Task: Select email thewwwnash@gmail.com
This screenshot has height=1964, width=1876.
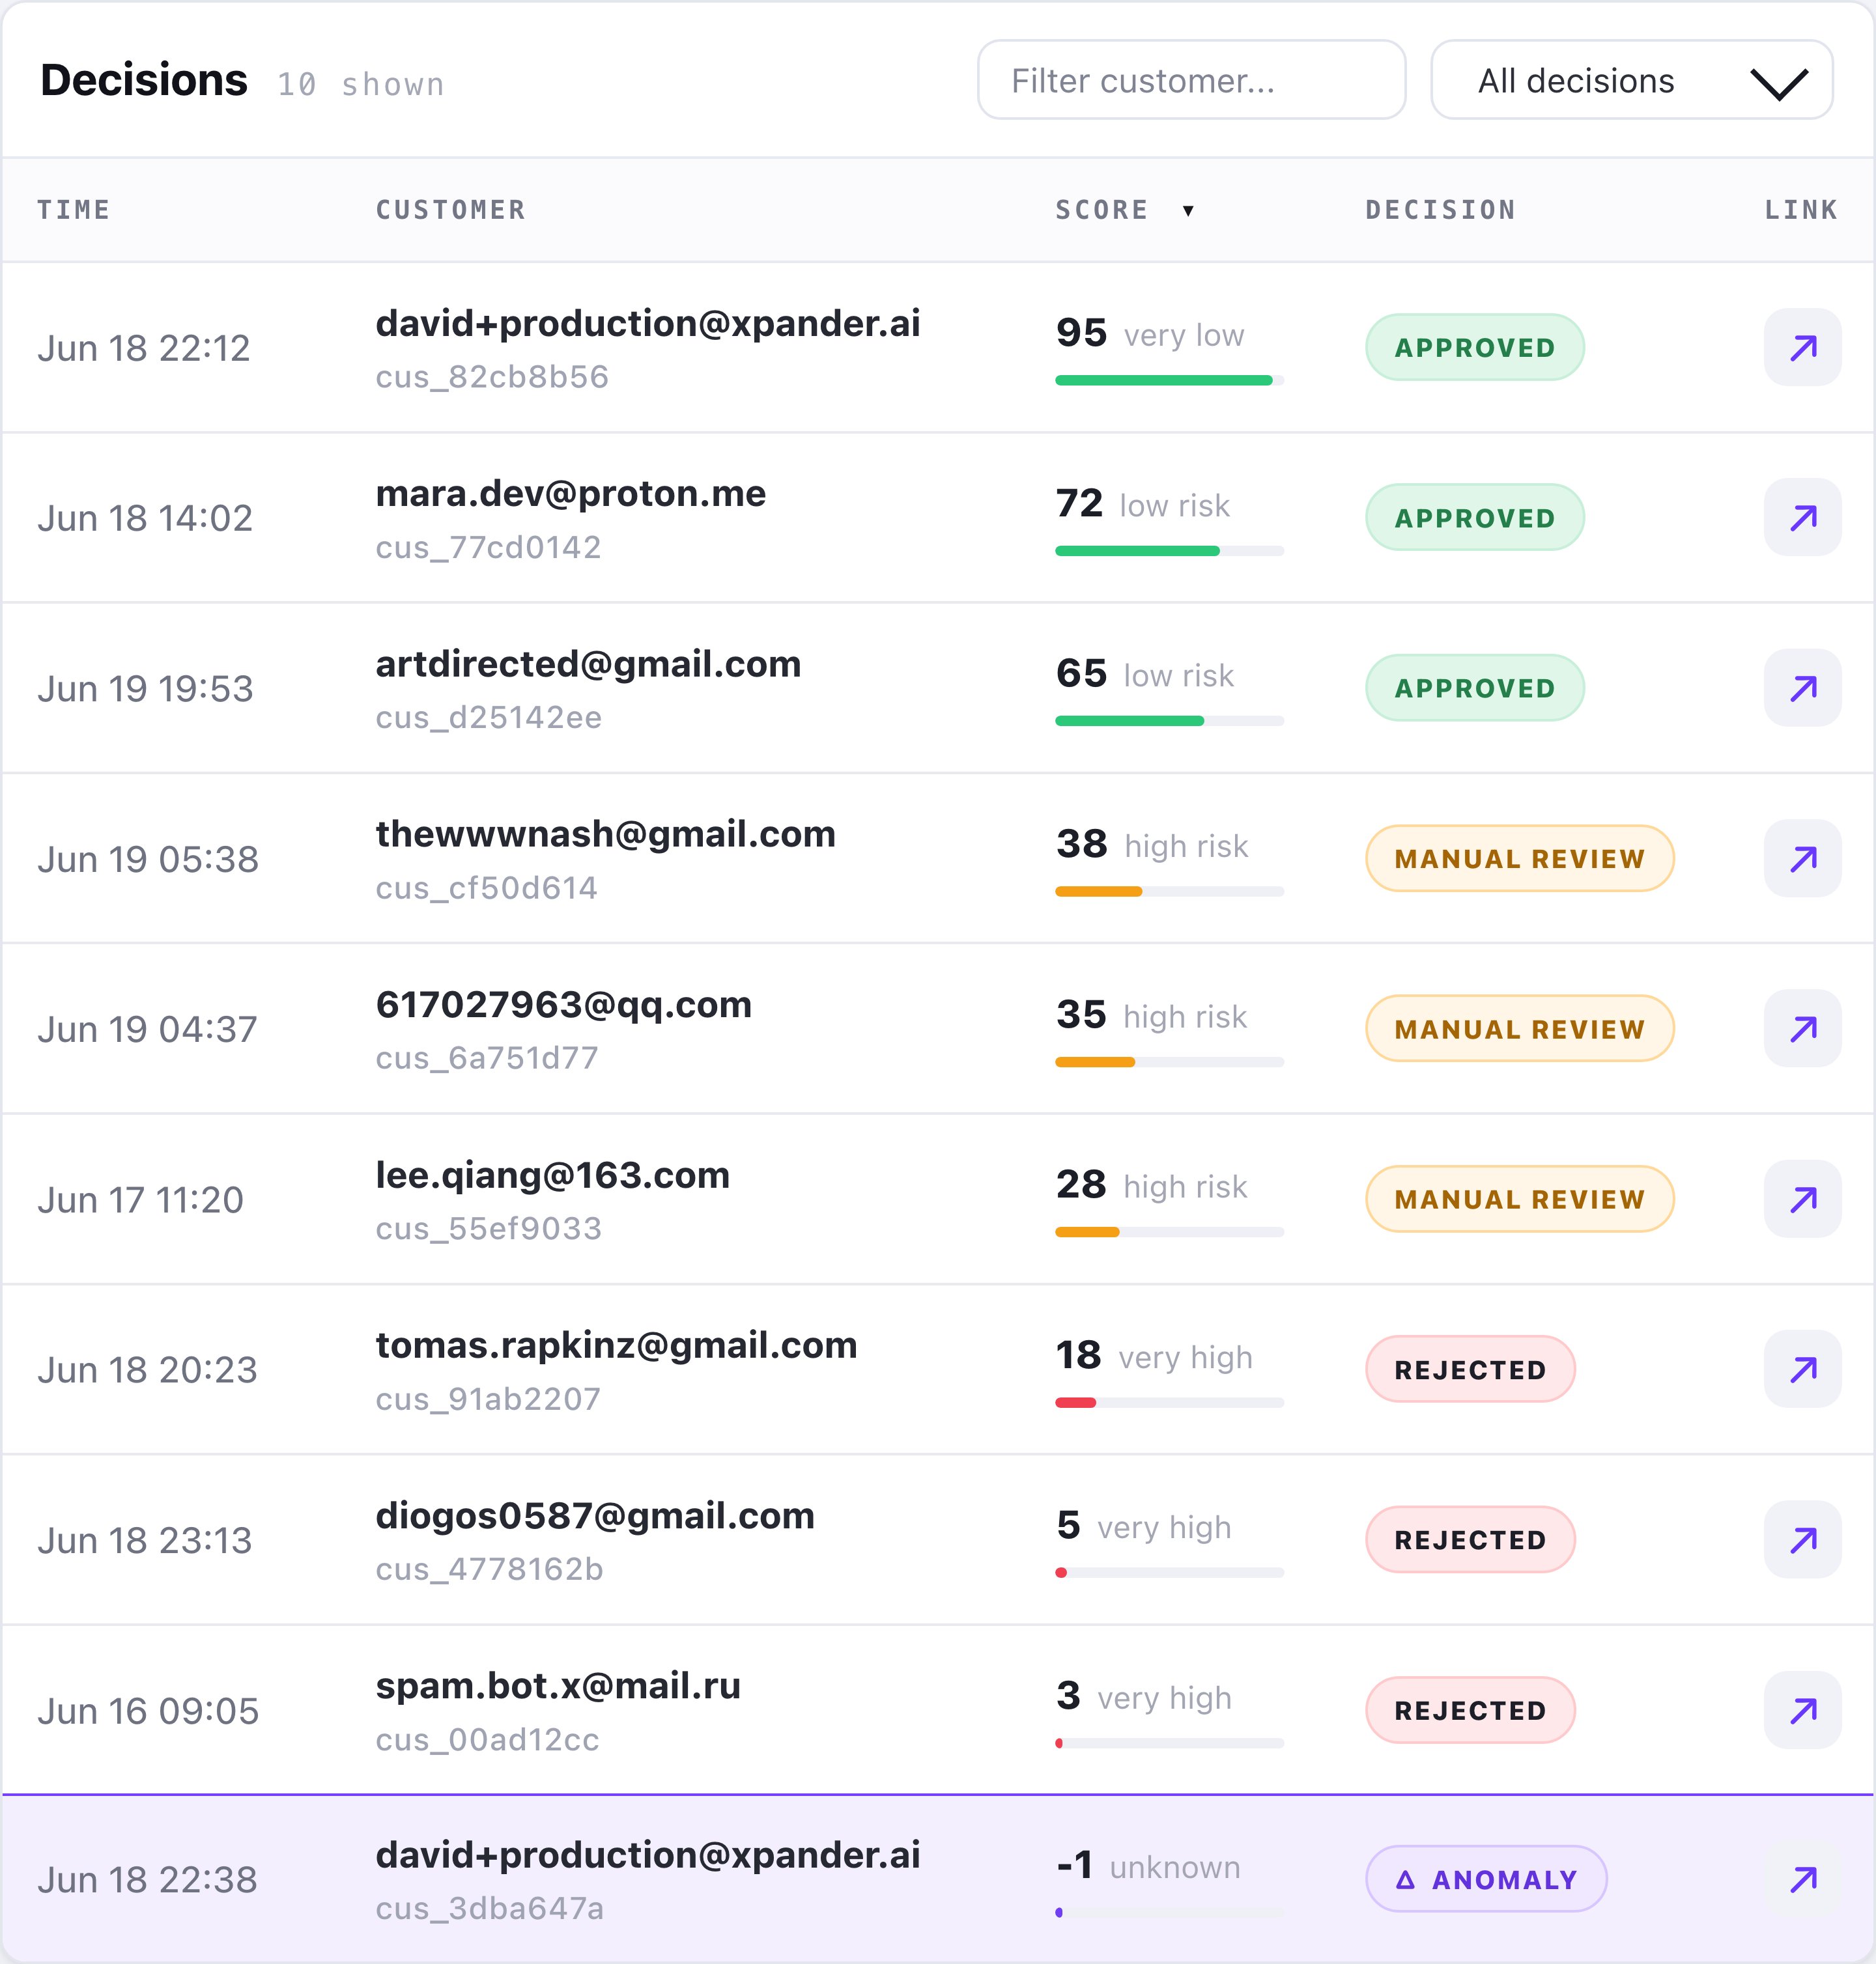Action: tap(606, 835)
